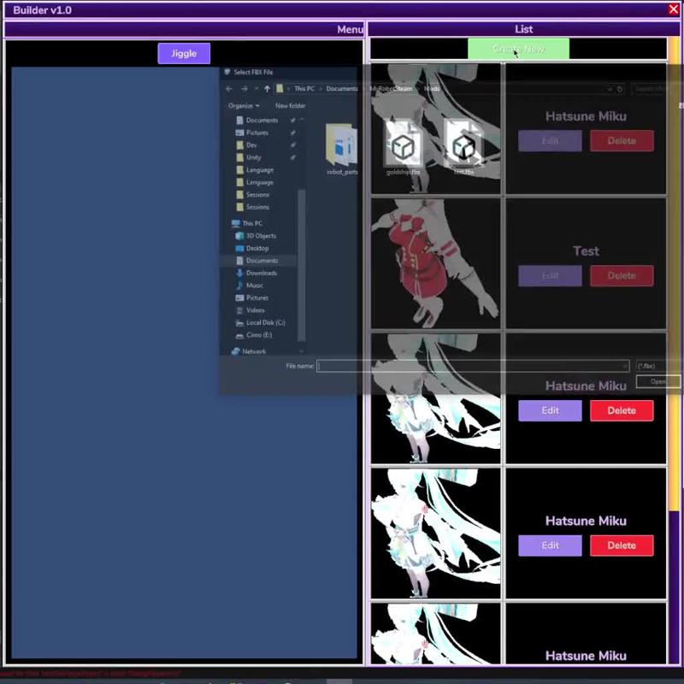
Task: Open Music in navigation tree
Action: coord(254,286)
